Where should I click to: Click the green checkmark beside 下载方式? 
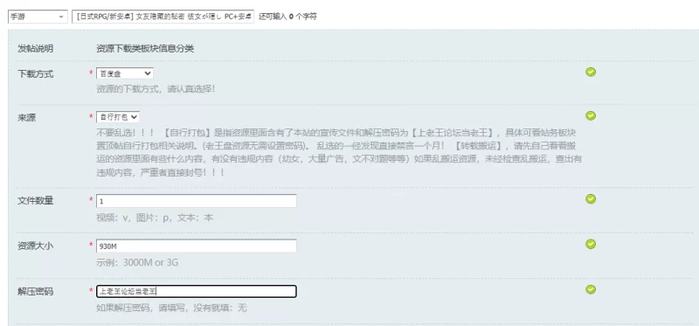click(x=591, y=73)
